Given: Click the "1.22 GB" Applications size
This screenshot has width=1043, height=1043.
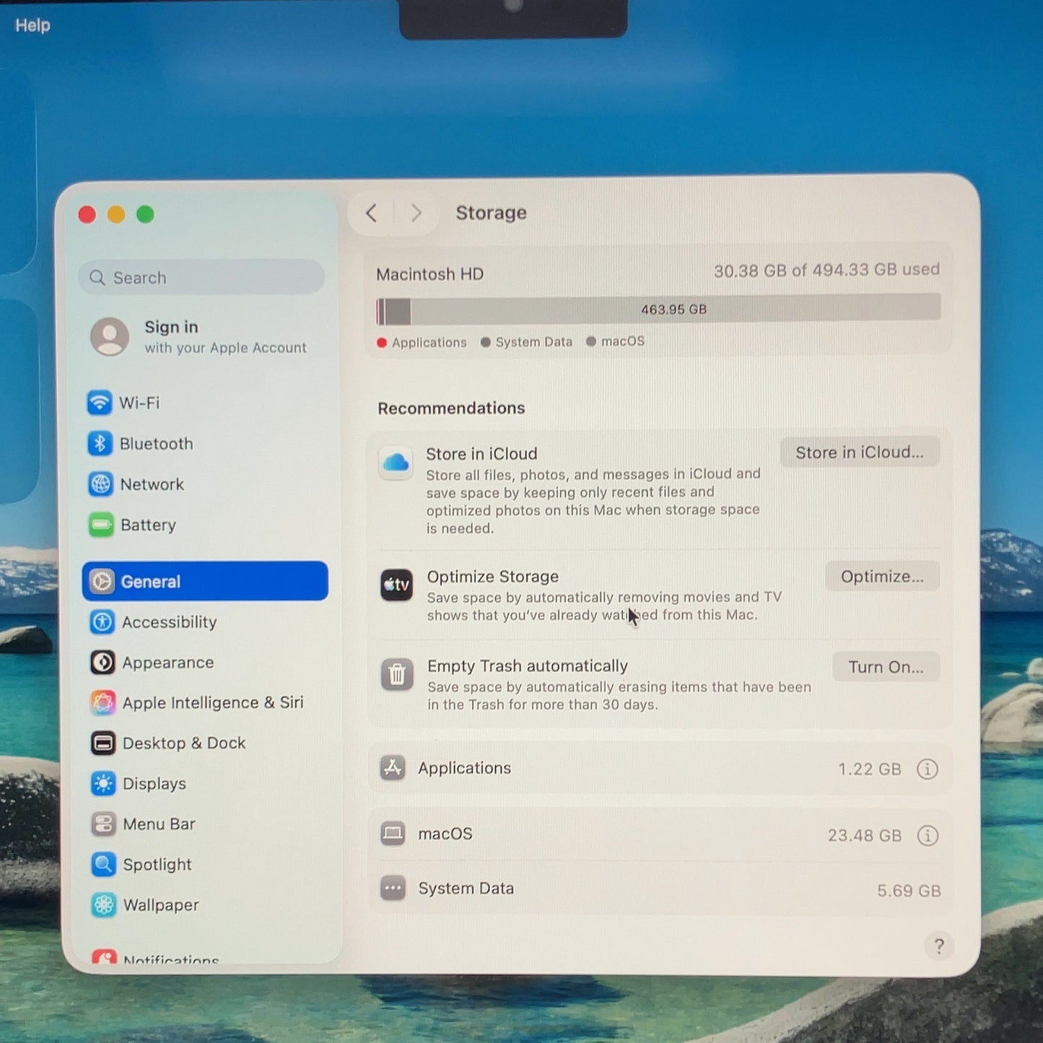Looking at the screenshot, I should 870,769.
